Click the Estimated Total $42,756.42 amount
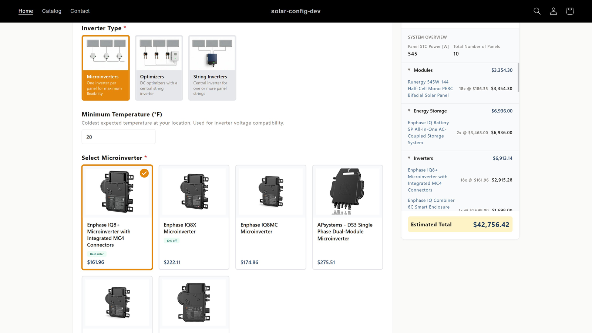The height and width of the screenshot is (333, 592). [x=491, y=225]
